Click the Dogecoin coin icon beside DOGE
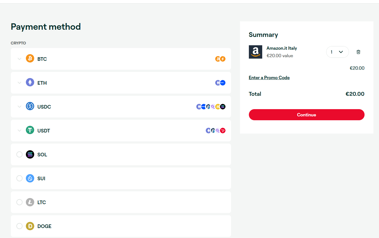The width and height of the screenshot is (379, 238). (30, 226)
